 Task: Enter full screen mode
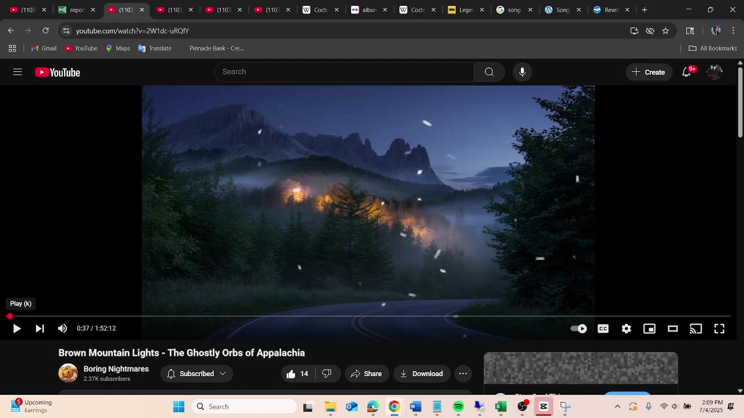[x=719, y=329]
